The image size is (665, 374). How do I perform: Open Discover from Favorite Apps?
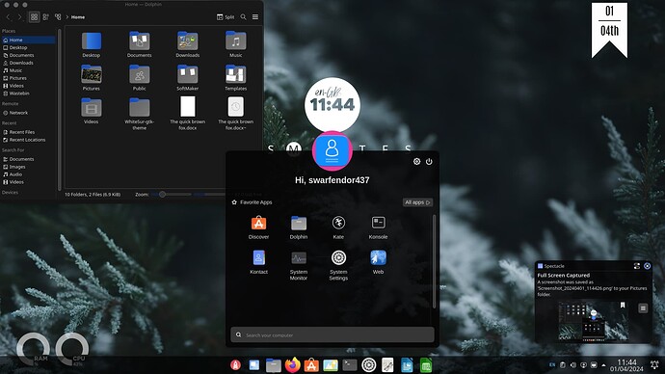[258, 227]
